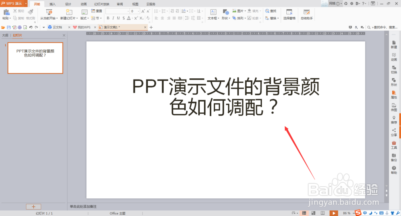
Task: Open the Summary Assistant (总结助手)
Action: pyautogui.click(x=306, y=14)
